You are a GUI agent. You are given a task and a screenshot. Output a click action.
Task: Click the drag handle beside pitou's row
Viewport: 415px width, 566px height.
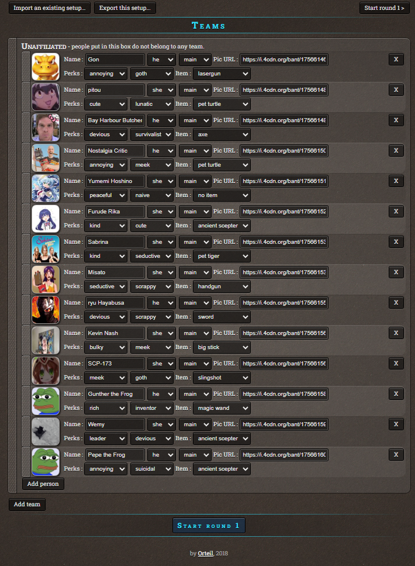coord(26,97)
